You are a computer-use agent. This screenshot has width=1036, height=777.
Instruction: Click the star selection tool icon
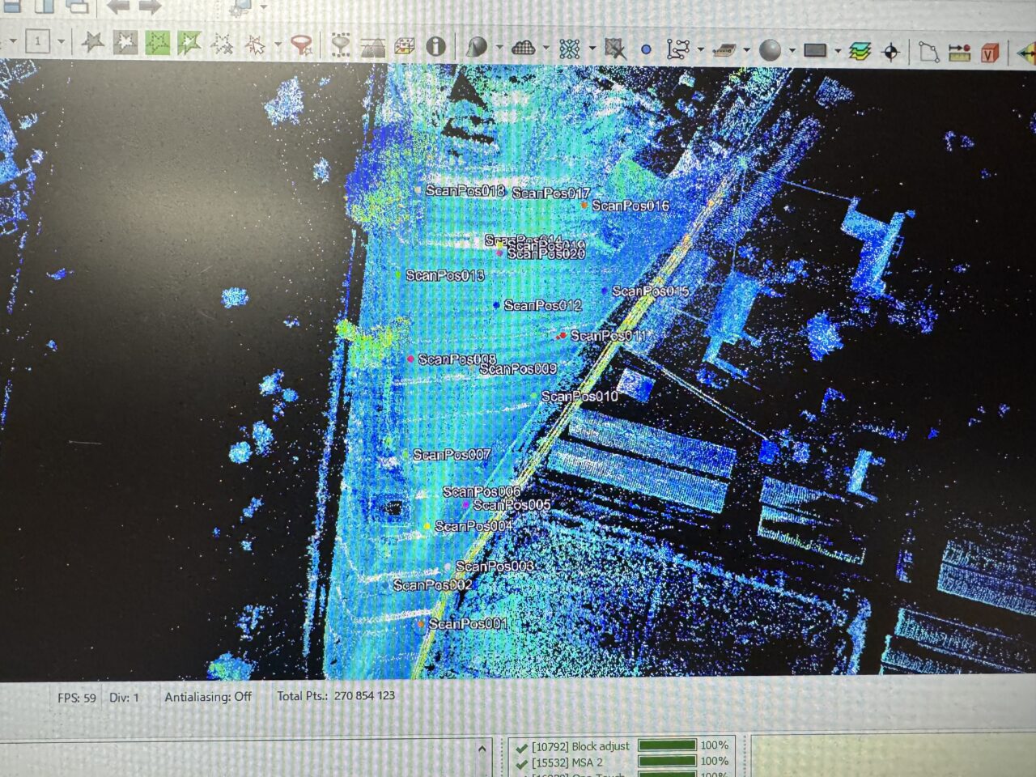[92, 42]
